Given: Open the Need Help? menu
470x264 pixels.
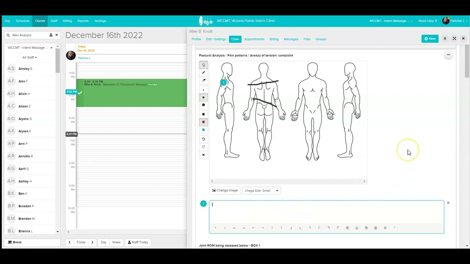Looking at the screenshot, I should tap(427, 21).
